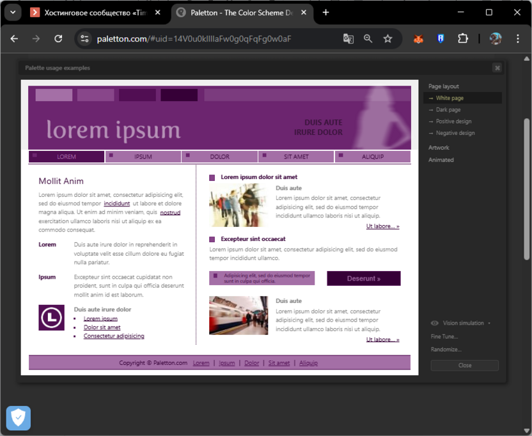532x436 pixels.
Task: Open Chrome's three-dot menu
Action: pos(518,39)
